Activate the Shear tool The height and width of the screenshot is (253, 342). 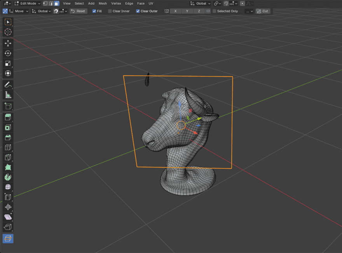(8, 217)
